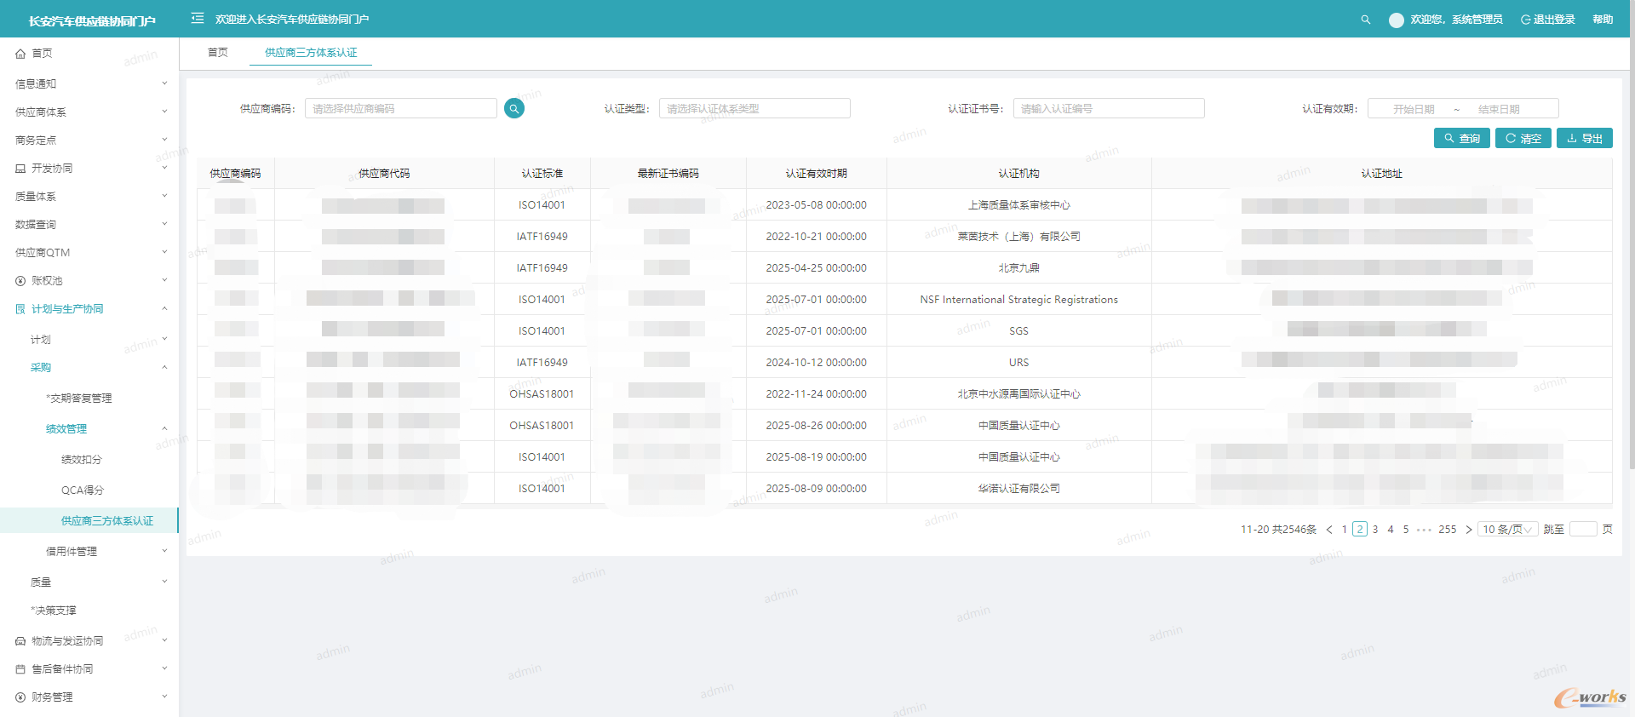Click 退出登录 to log out
This screenshot has height=717, width=1635.
(x=1548, y=20)
